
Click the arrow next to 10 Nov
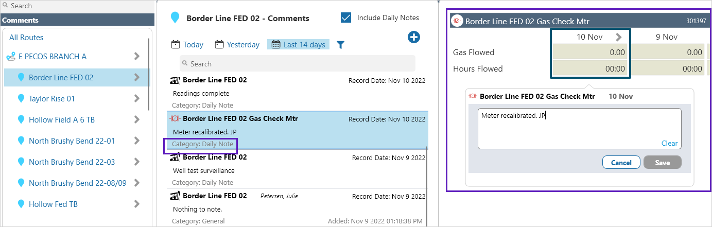[x=618, y=37]
